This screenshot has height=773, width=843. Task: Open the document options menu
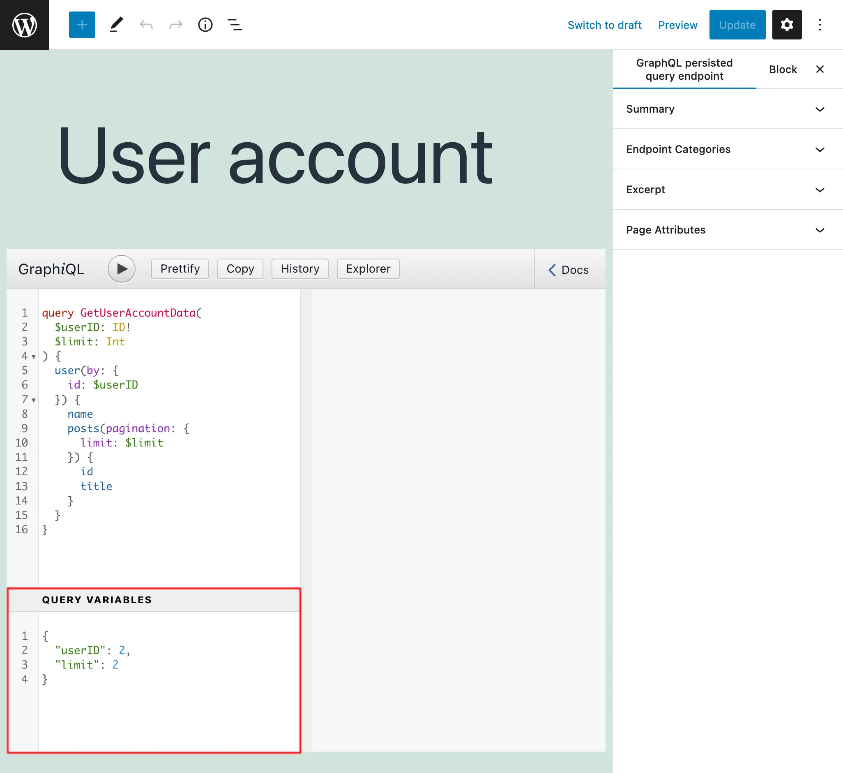coord(820,24)
